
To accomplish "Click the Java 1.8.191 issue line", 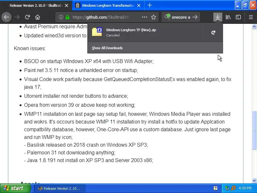I will click(89, 160).
